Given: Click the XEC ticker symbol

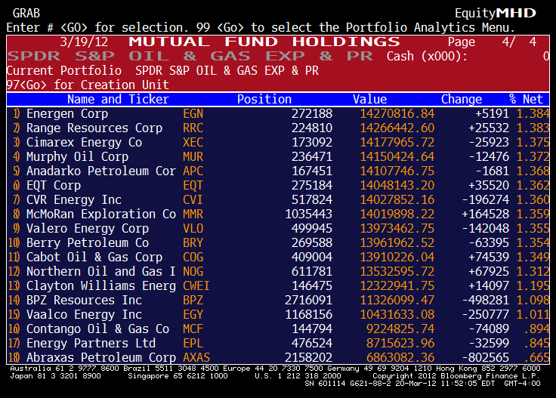Looking at the screenshot, I should 193,143.
